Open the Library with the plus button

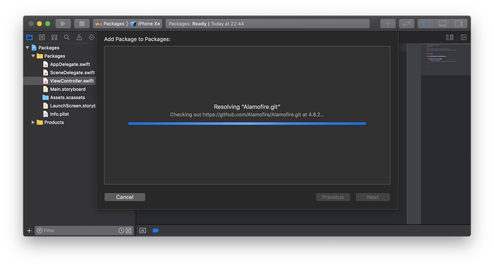[x=388, y=24]
